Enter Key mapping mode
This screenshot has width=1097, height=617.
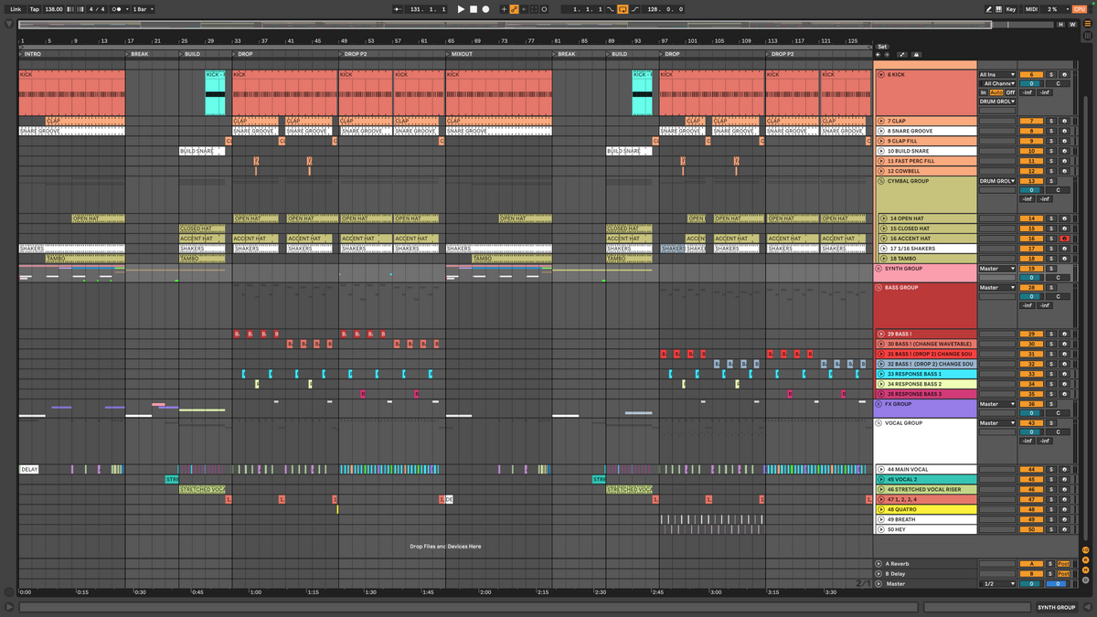tap(1011, 8)
